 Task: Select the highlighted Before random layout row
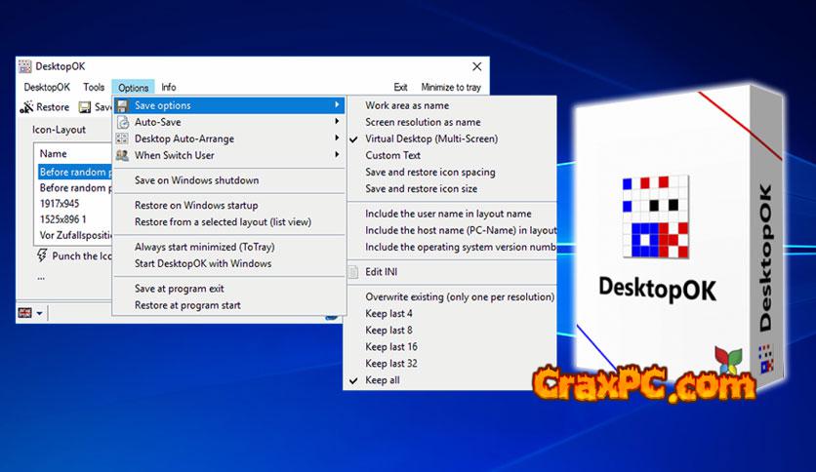[75, 172]
